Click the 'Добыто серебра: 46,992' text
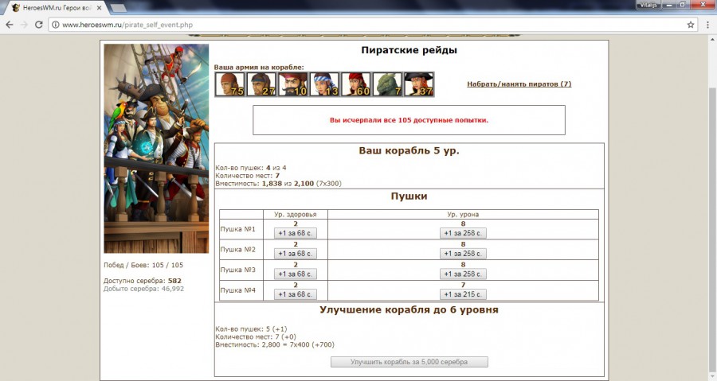The width and height of the screenshot is (717, 381). pyautogui.click(x=143, y=289)
